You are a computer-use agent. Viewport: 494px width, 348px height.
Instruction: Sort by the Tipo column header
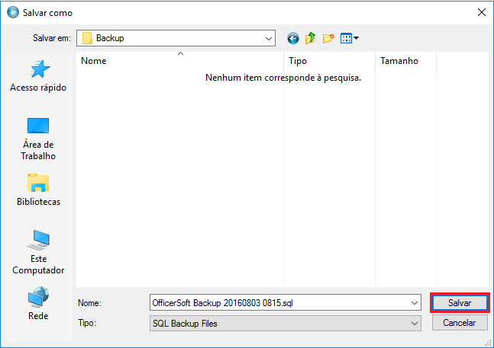[328, 61]
